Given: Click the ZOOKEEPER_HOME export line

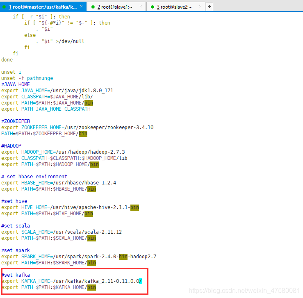Looking at the screenshot, I should pyautogui.click(x=77, y=127).
